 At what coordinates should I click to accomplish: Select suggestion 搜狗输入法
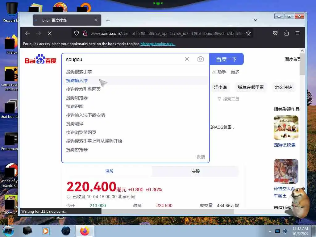[135, 81]
